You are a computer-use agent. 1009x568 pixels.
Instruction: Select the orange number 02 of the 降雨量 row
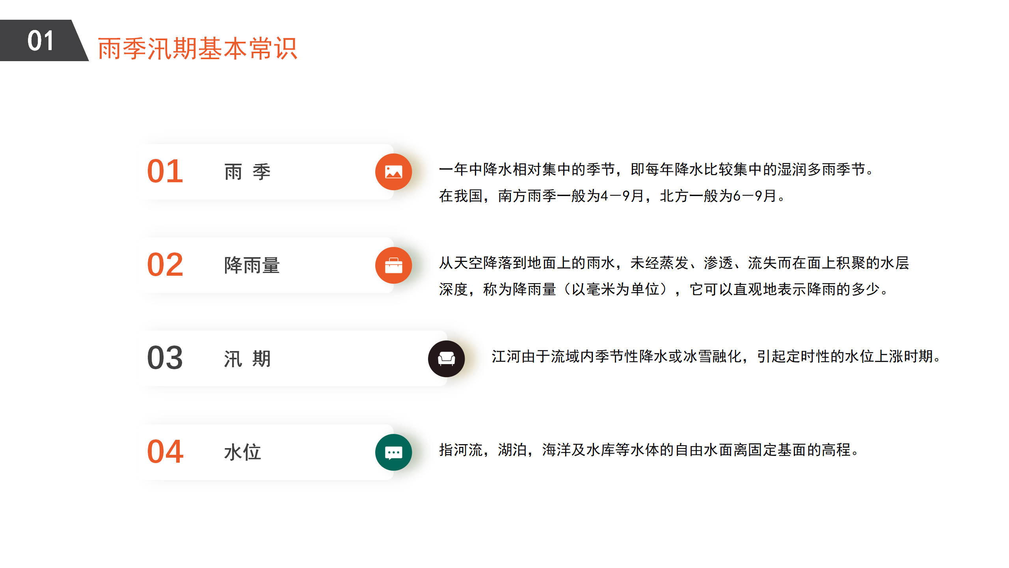pos(165,265)
